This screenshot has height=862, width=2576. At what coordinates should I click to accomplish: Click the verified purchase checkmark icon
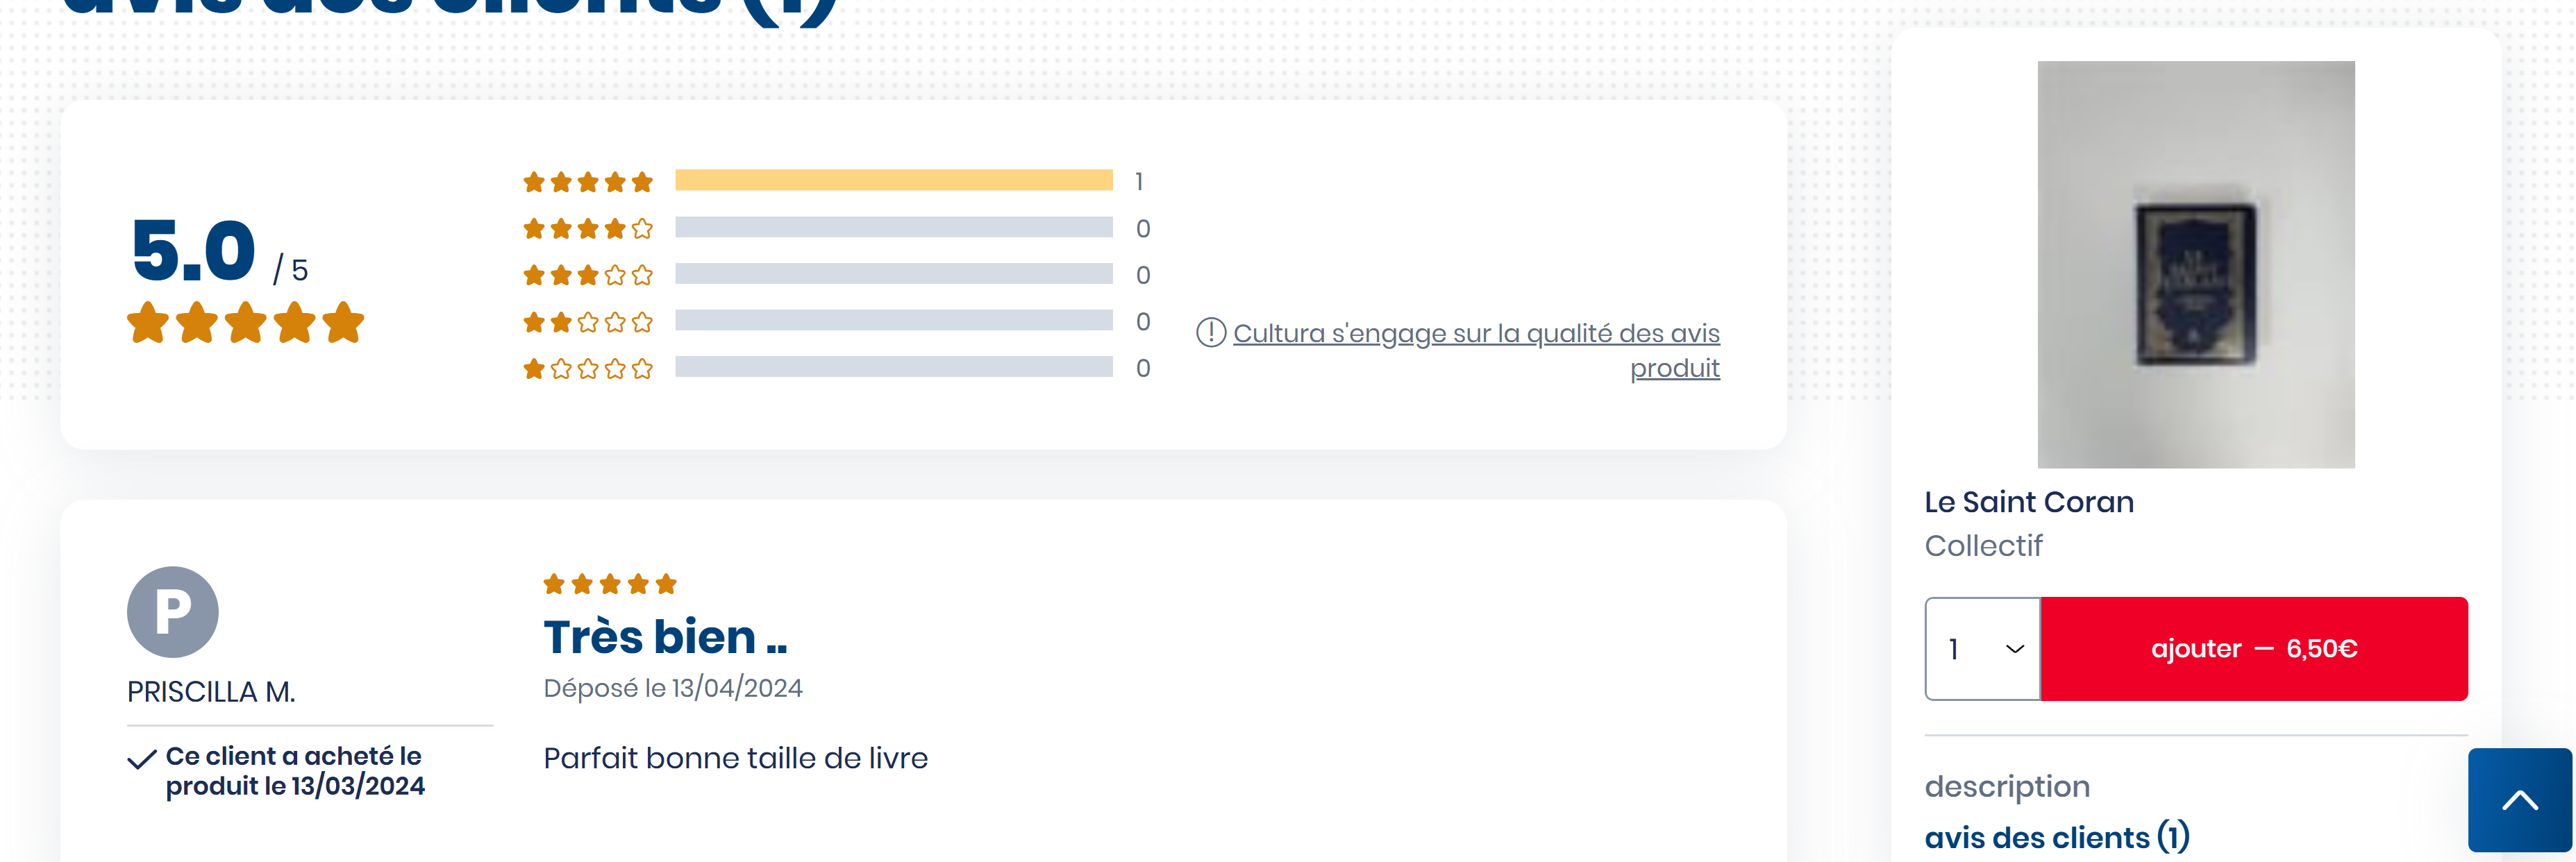[142, 759]
